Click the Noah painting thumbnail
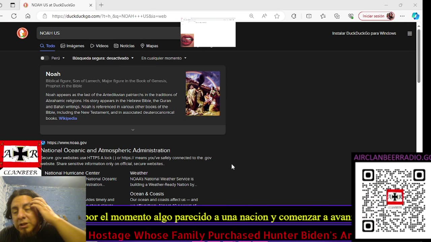Image resolution: width=431 pixels, height=242 pixels. click(x=203, y=93)
